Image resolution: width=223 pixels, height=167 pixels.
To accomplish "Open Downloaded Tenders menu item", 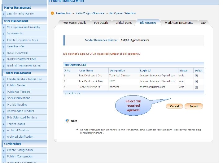I will click(20, 111).
